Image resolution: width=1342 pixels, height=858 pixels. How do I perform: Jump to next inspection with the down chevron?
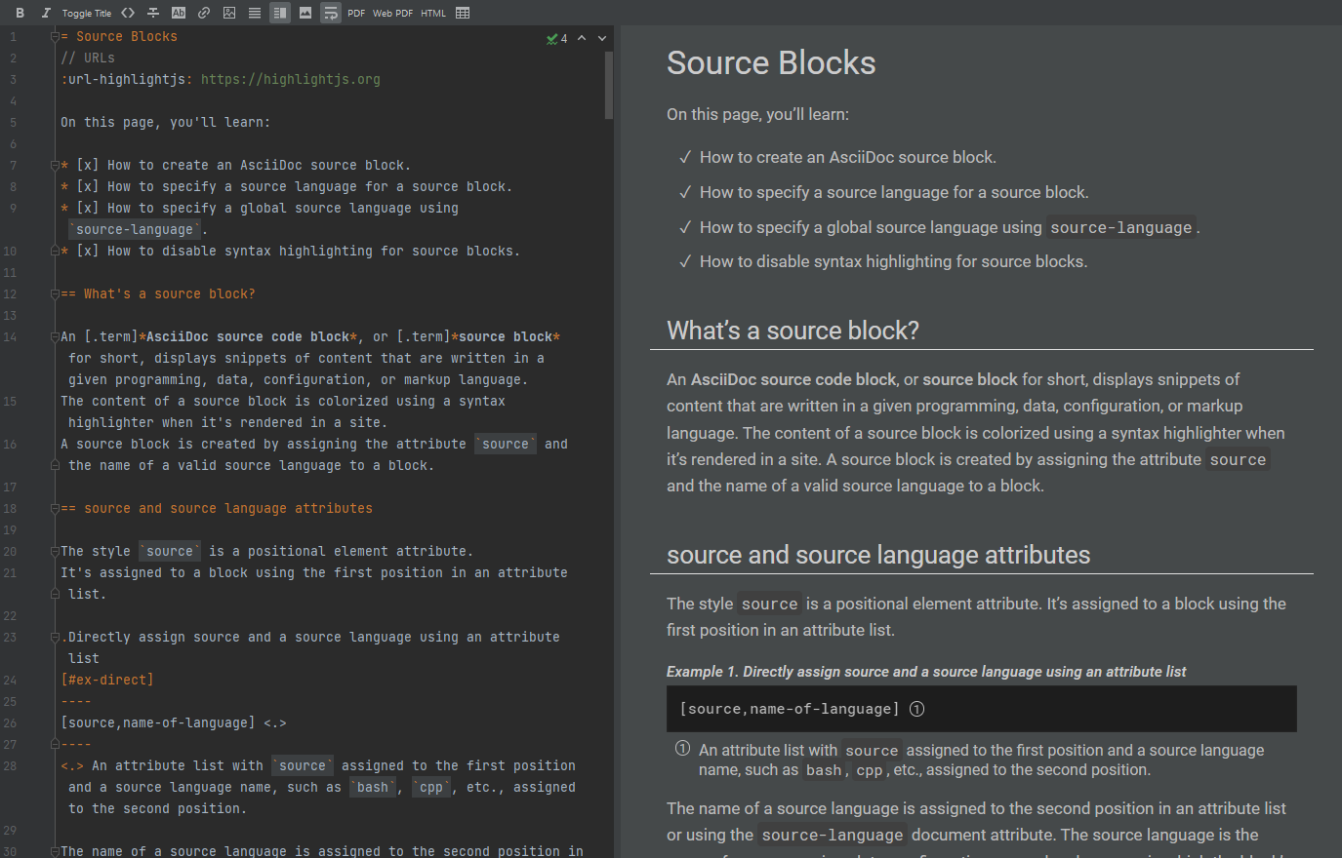point(602,38)
